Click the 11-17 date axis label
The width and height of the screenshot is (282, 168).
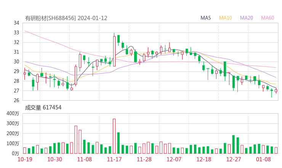click(114, 159)
